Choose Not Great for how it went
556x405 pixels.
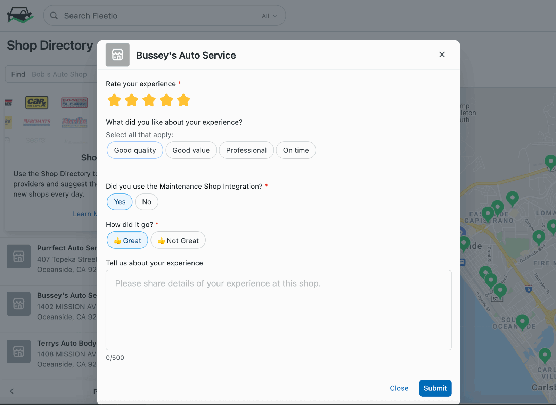coord(178,240)
